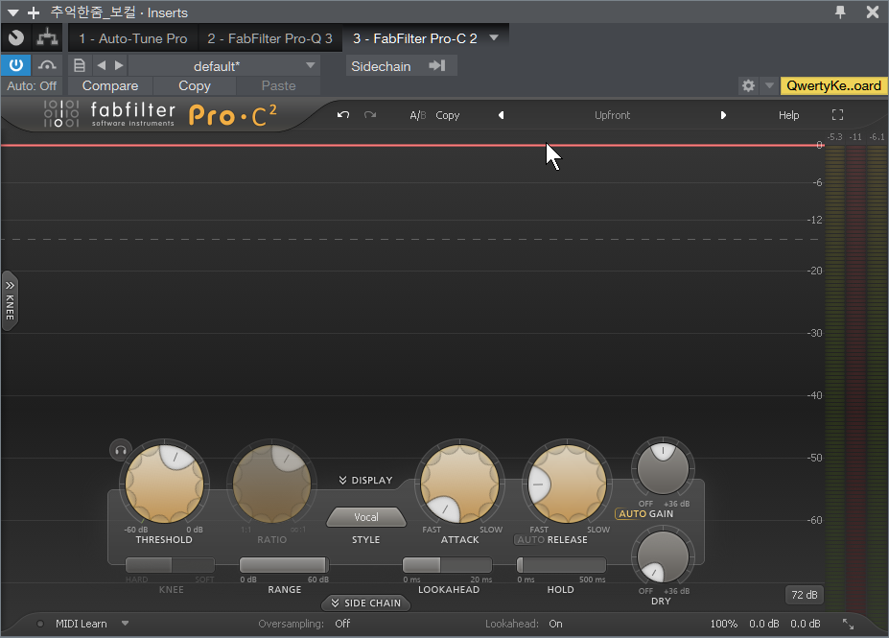The image size is (889, 638).
Task: Click the second 0.0 dB level value
Action: 806,624
